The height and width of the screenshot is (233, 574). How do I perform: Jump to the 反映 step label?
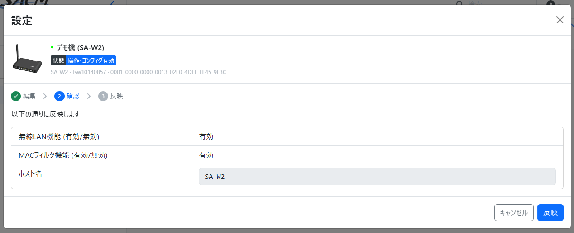[117, 96]
